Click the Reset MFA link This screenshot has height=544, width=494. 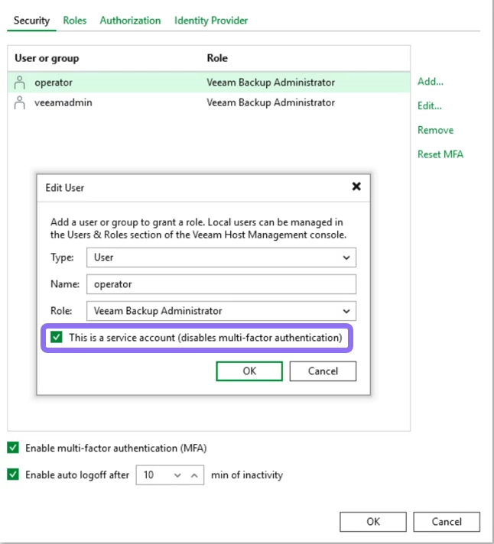(x=440, y=154)
